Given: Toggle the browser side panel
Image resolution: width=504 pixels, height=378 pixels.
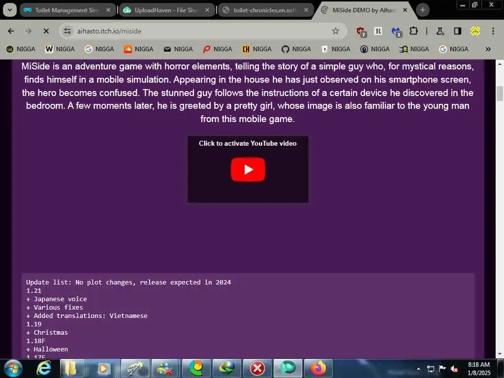Looking at the screenshot, I should [457, 31].
